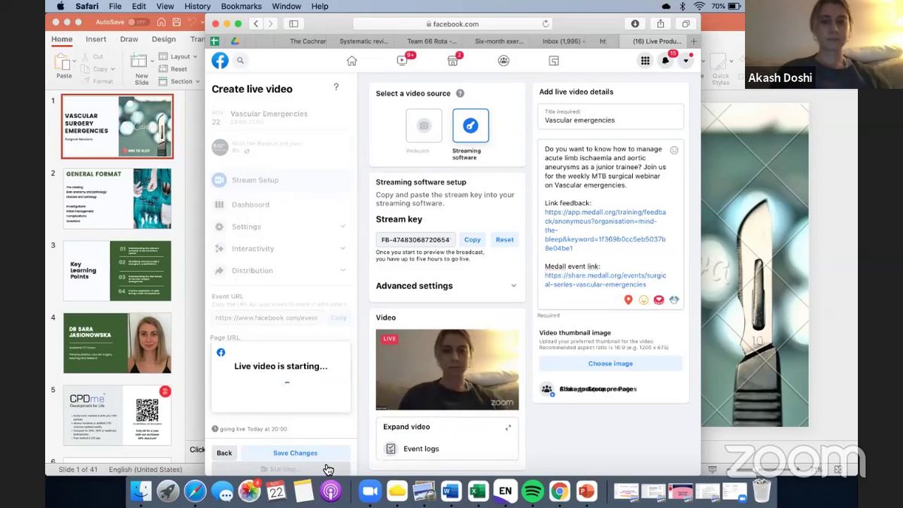The width and height of the screenshot is (903, 508).
Task: Click the video source info icon
Action: pyautogui.click(x=460, y=93)
